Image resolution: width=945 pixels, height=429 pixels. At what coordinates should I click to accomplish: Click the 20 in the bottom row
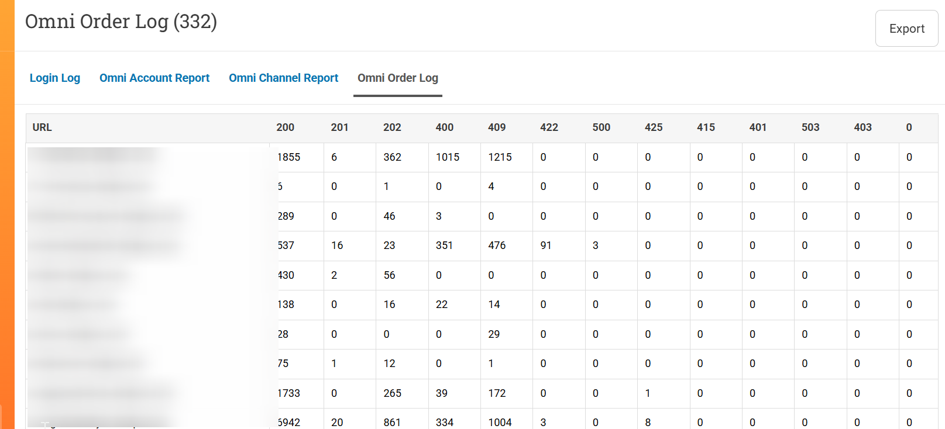pos(337,423)
